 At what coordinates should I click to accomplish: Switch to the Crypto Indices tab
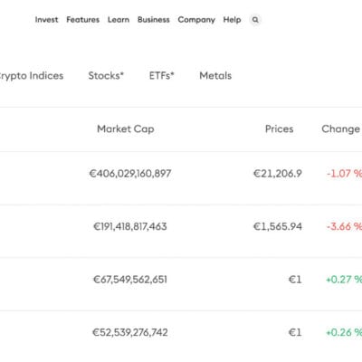[32, 76]
